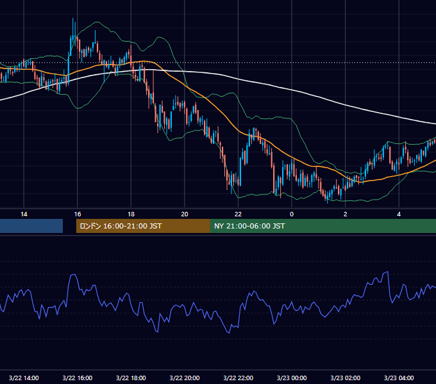Click hour label 0 on price chart axis
Viewport: 436px width, 384px height.
tap(292, 214)
